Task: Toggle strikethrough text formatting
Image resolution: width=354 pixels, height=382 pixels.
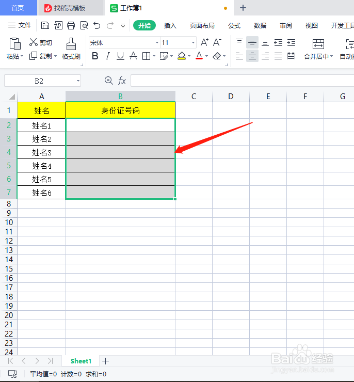Action: tap(133, 56)
